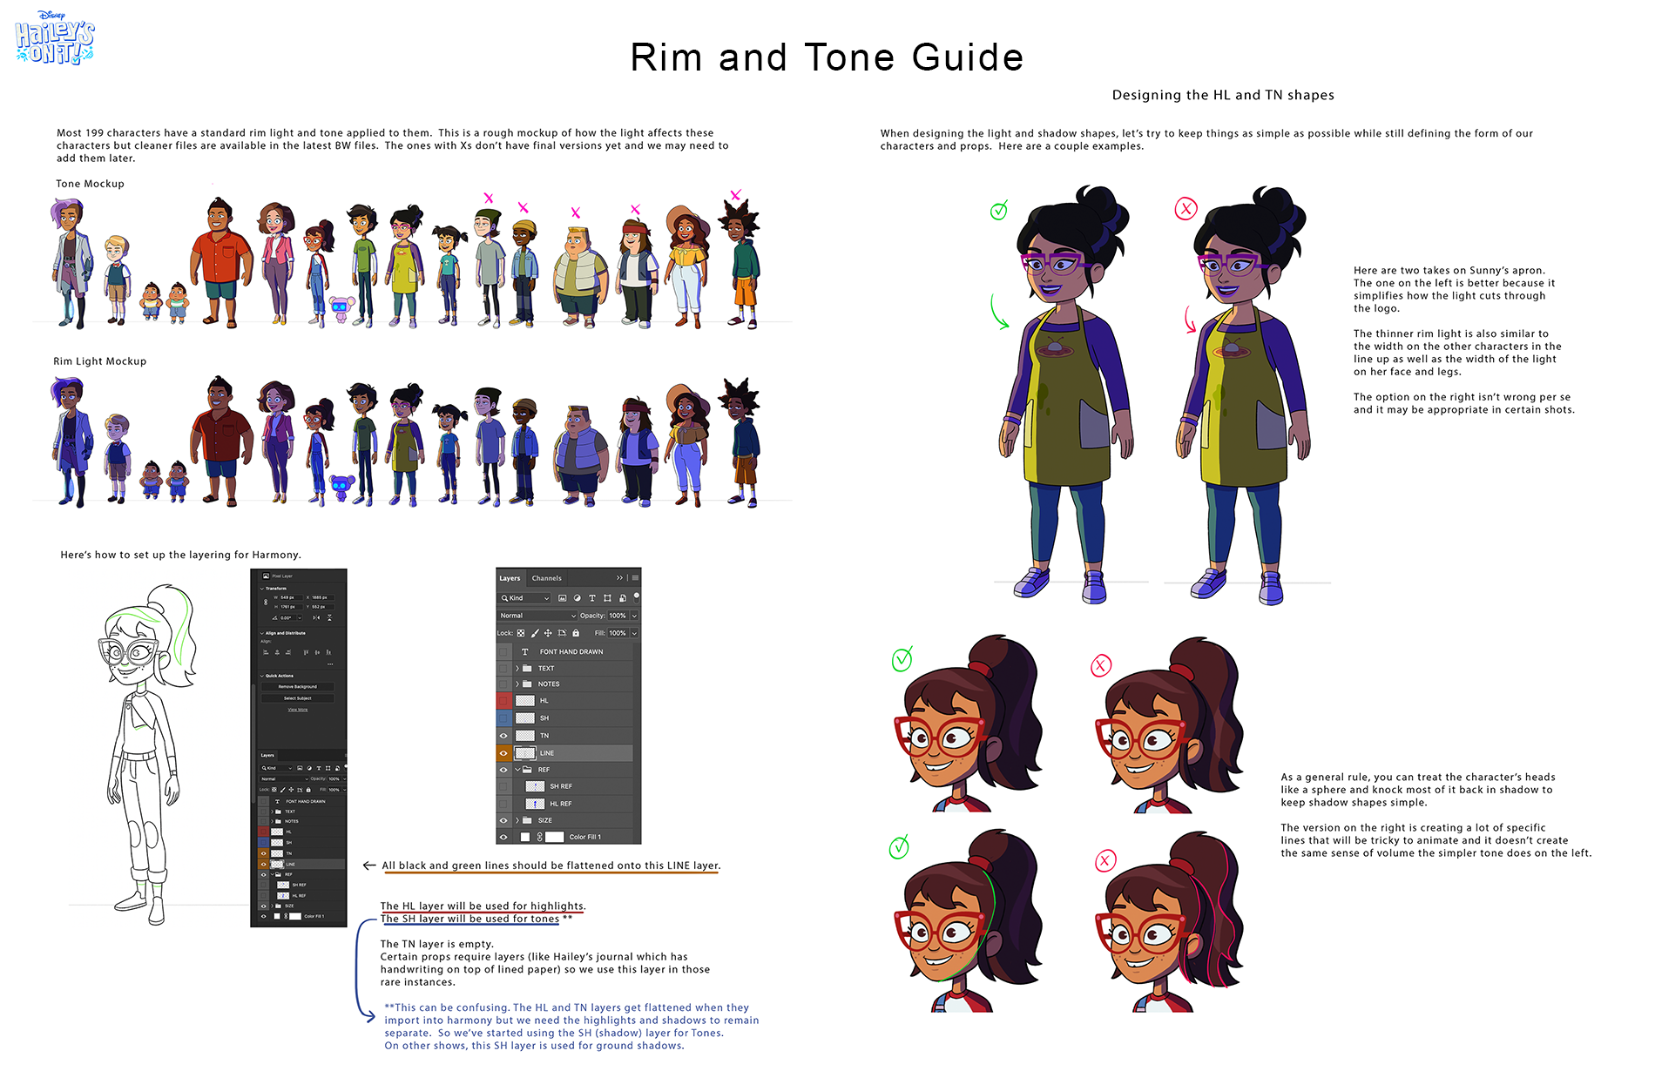Open the large Layers panel flyout menu icon
This screenshot has width=1655, height=1071.
pyautogui.click(x=635, y=578)
